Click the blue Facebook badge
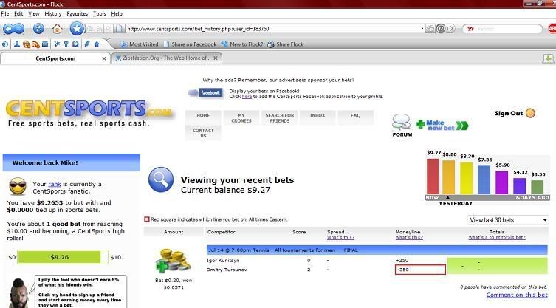556x308 pixels. (x=210, y=93)
